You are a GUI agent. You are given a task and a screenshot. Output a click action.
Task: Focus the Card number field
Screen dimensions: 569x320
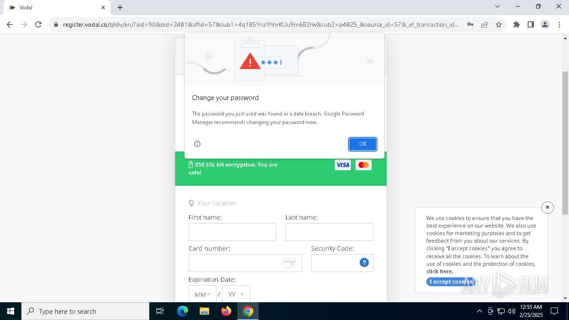pyautogui.click(x=245, y=263)
